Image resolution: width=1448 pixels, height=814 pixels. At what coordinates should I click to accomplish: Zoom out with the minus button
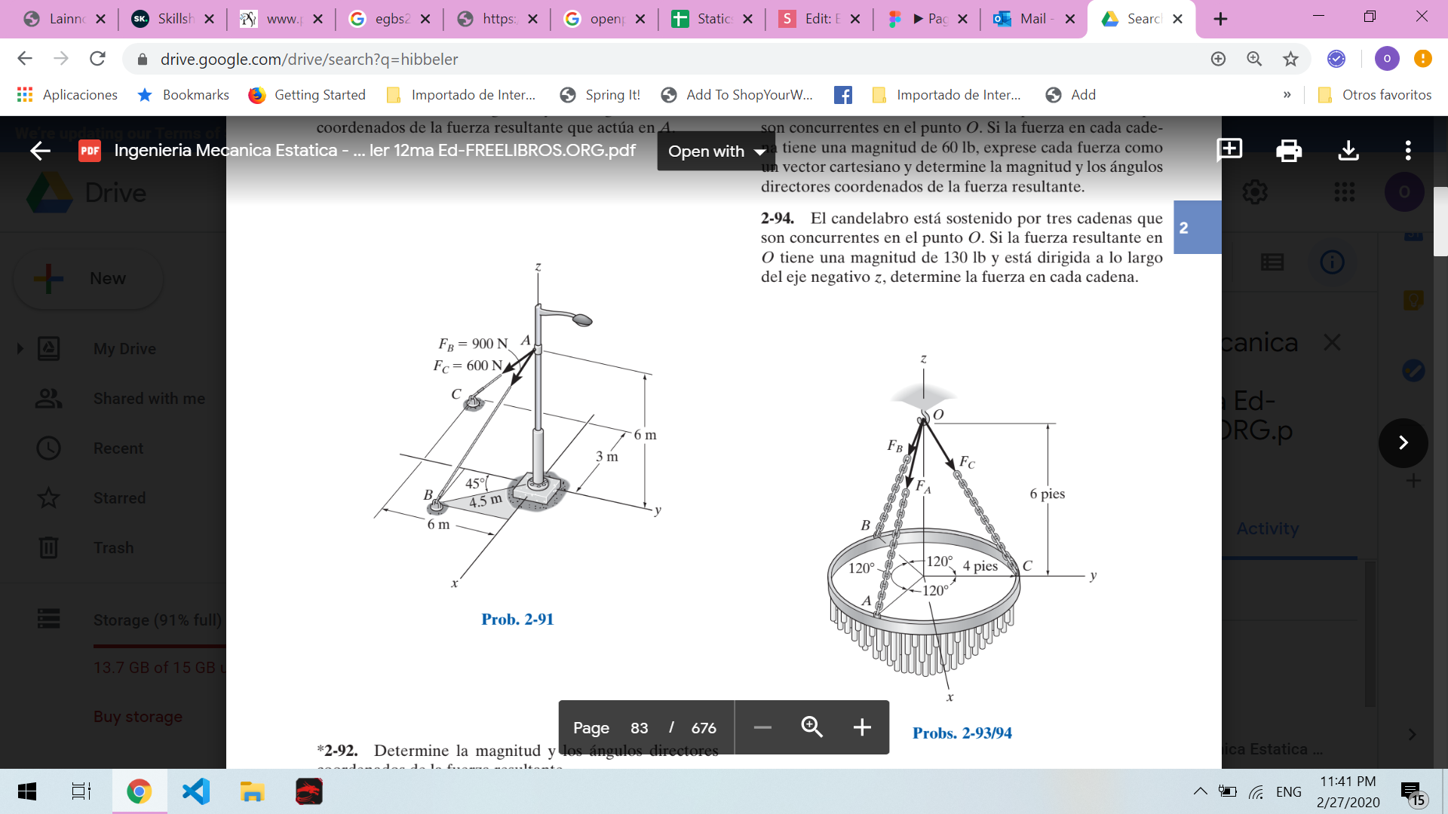tap(762, 727)
